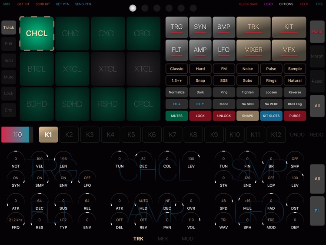Toggle Solo in the left sidebar

(9, 60)
